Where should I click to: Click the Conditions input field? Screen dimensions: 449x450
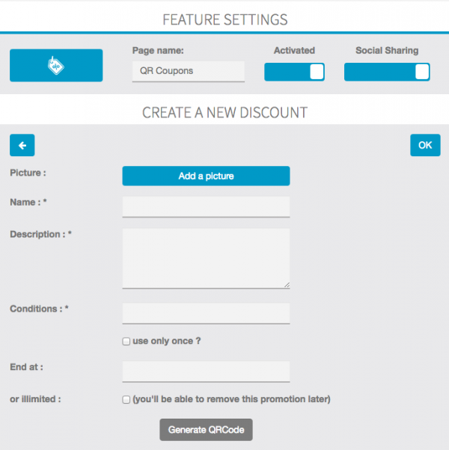click(x=206, y=313)
